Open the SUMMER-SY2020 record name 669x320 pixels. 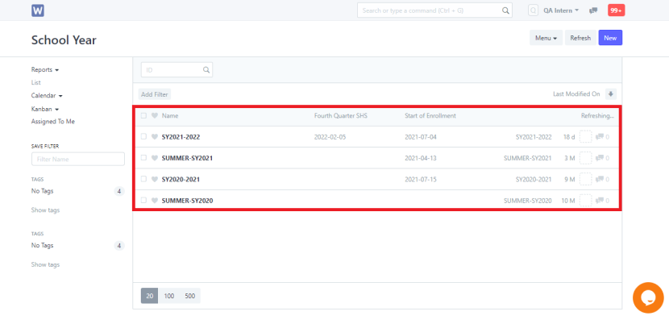tap(187, 201)
